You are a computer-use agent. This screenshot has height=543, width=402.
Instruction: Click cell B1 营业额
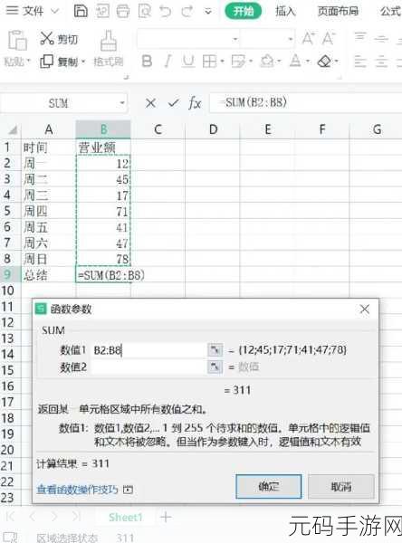pyautogui.click(x=103, y=148)
